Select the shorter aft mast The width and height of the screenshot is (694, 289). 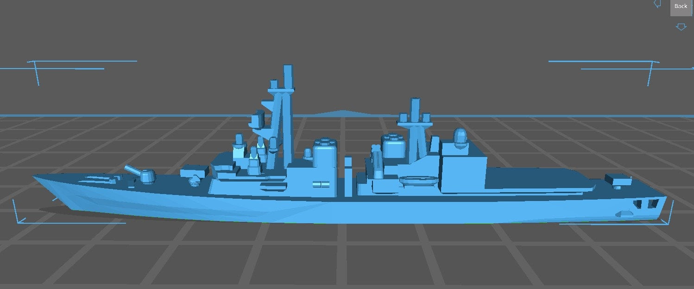[414, 111]
